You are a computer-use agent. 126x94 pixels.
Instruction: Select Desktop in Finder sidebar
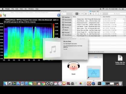point(67,17)
